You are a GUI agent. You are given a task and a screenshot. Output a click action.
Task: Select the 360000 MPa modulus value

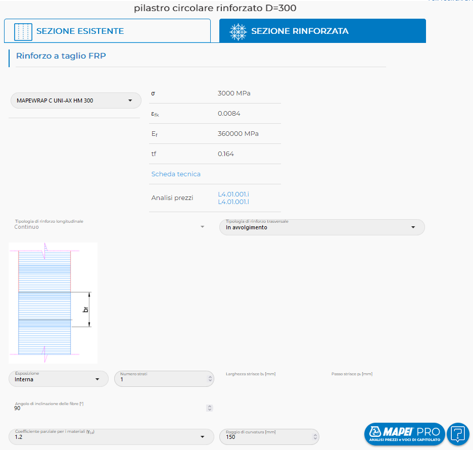(238, 133)
